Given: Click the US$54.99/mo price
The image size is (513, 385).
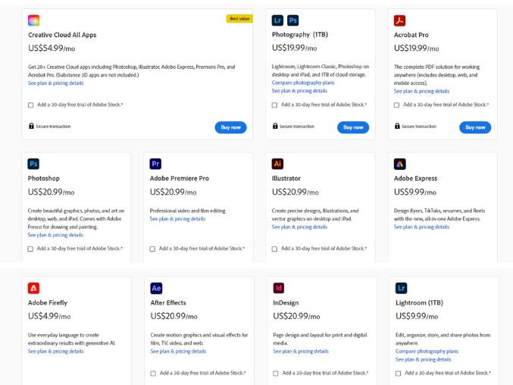Looking at the screenshot, I should click(x=52, y=49).
